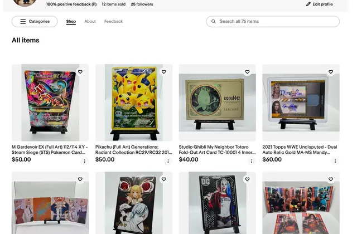This screenshot has height=234, width=357.
Task: Click Edit profile link
Action: coord(319,4)
